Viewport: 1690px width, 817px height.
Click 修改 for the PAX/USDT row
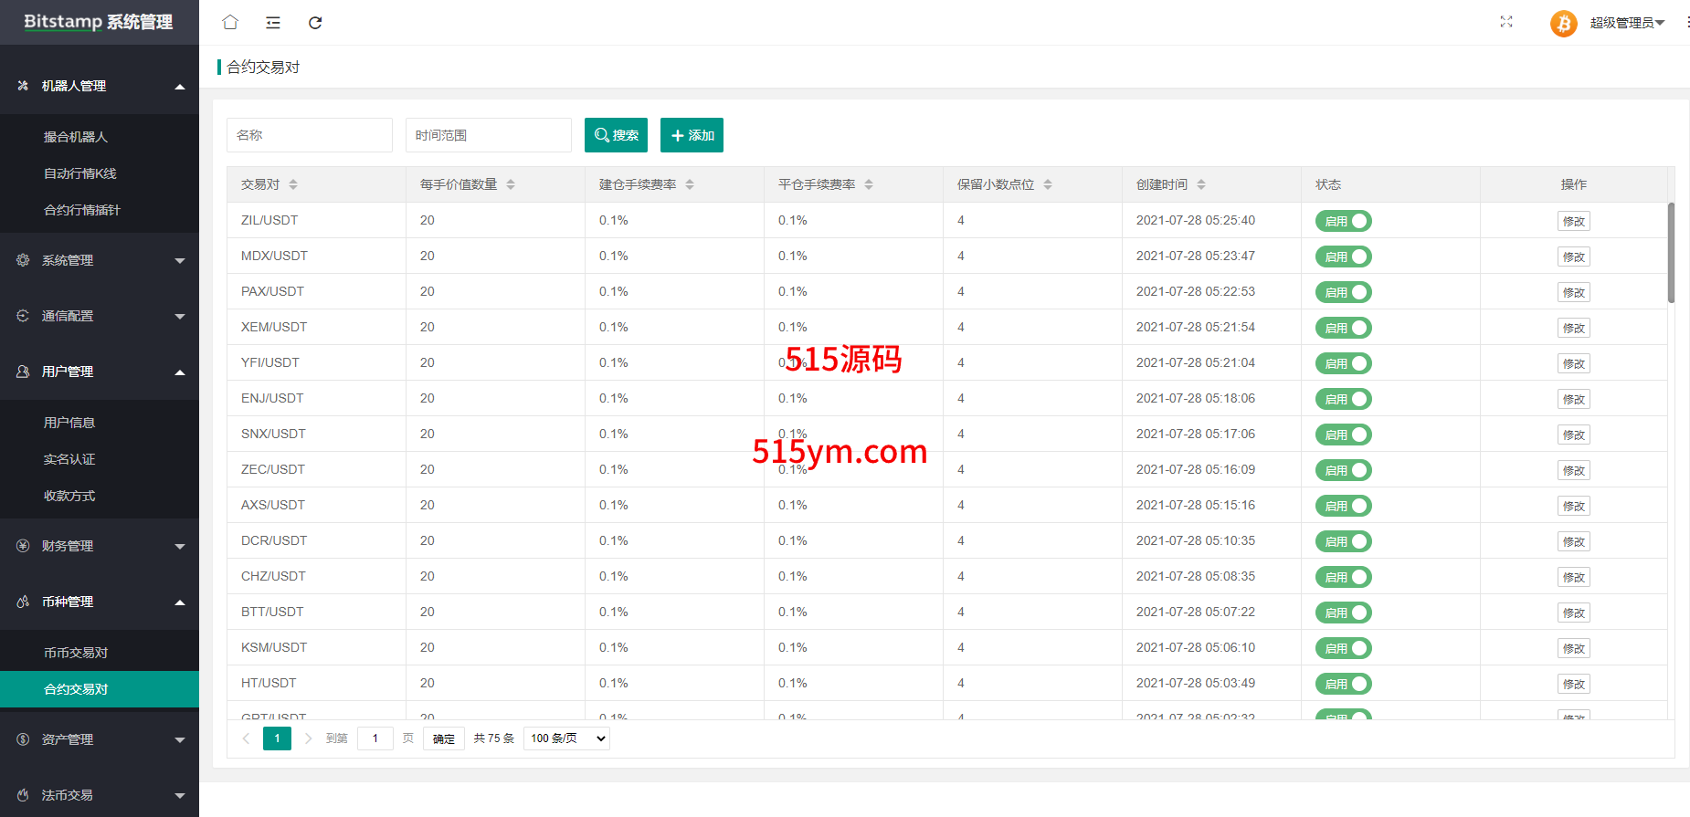[1573, 292]
